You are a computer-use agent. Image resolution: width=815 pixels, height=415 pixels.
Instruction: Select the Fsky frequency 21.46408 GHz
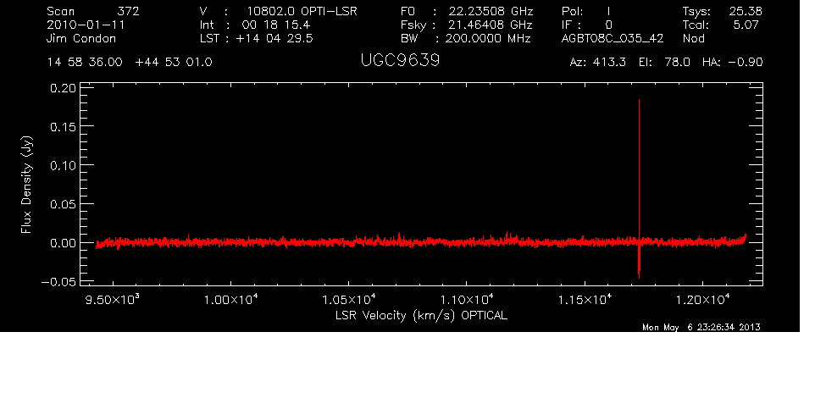point(491,25)
